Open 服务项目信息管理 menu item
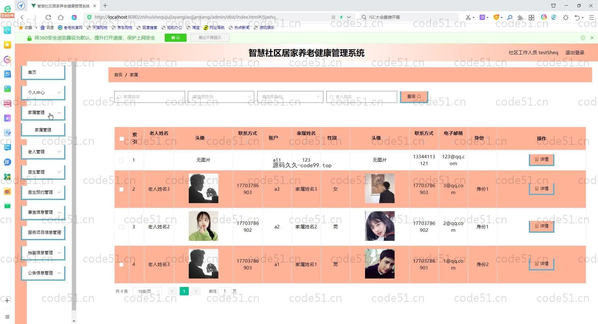This screenshot has height=324, width=598. tap(43, 232)
